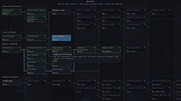The height and width of the screenshot is (101, 181).
Task: Click the Weighted Interleaving research node
Action: pyautogui.click(x=86, y=50)
